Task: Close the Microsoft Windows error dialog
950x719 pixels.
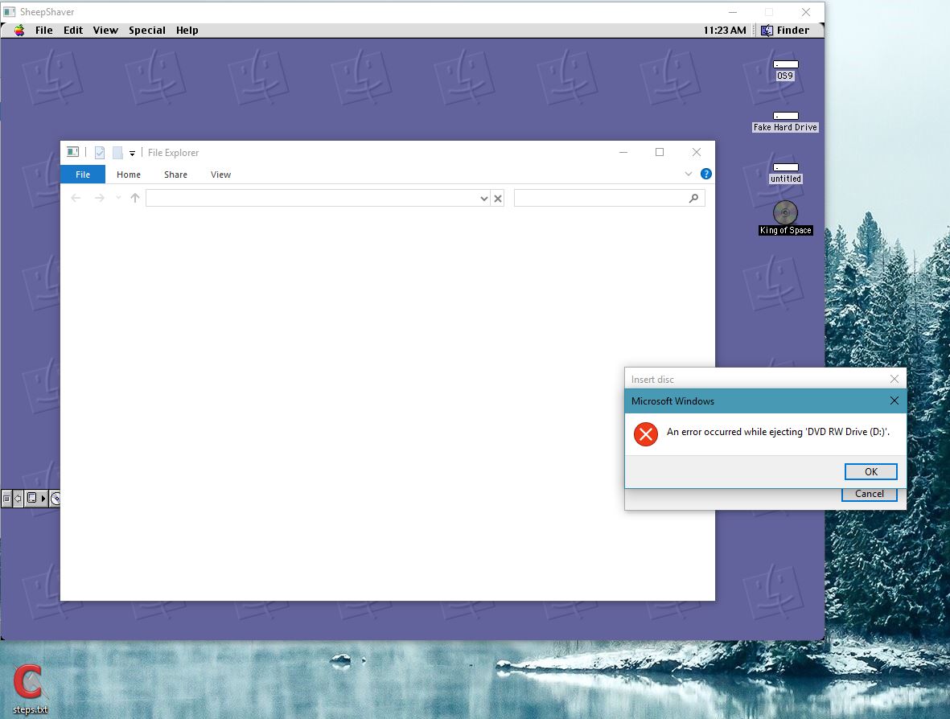Action: tap(894, 401)
